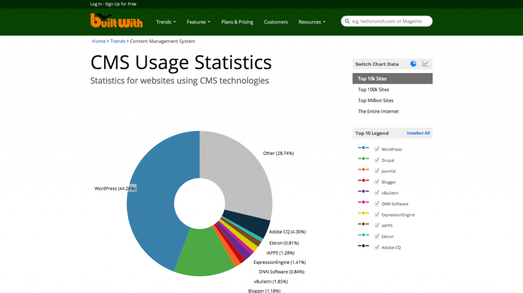Click Ektron teal legend marker
This screenshot has width=523, height=293.
[x=363, y=235]
